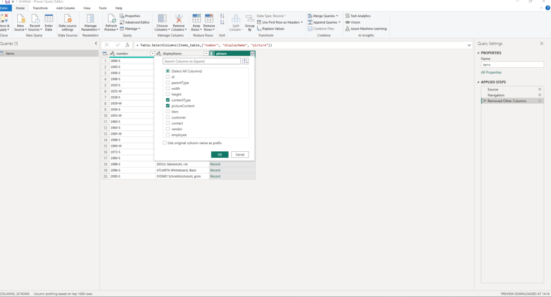This screenshot has height=297, width=551.
Task: Enable Use original column name as prefix
Action: 165,143
